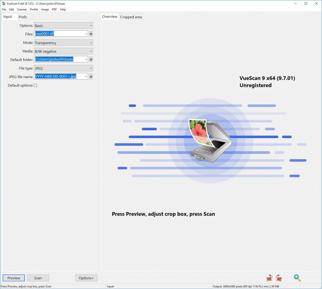The image size is (322, 289).
Task: Open the Image menu
Action: pyautogui.click(x=45, y=10)
